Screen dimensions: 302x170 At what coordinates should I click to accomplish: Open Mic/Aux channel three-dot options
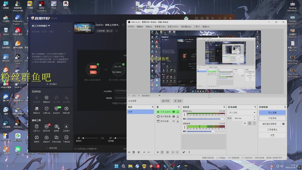[184, 115]
